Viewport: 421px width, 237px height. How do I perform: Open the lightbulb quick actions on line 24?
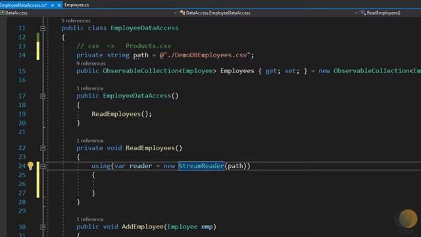click(x=30, y=166)
